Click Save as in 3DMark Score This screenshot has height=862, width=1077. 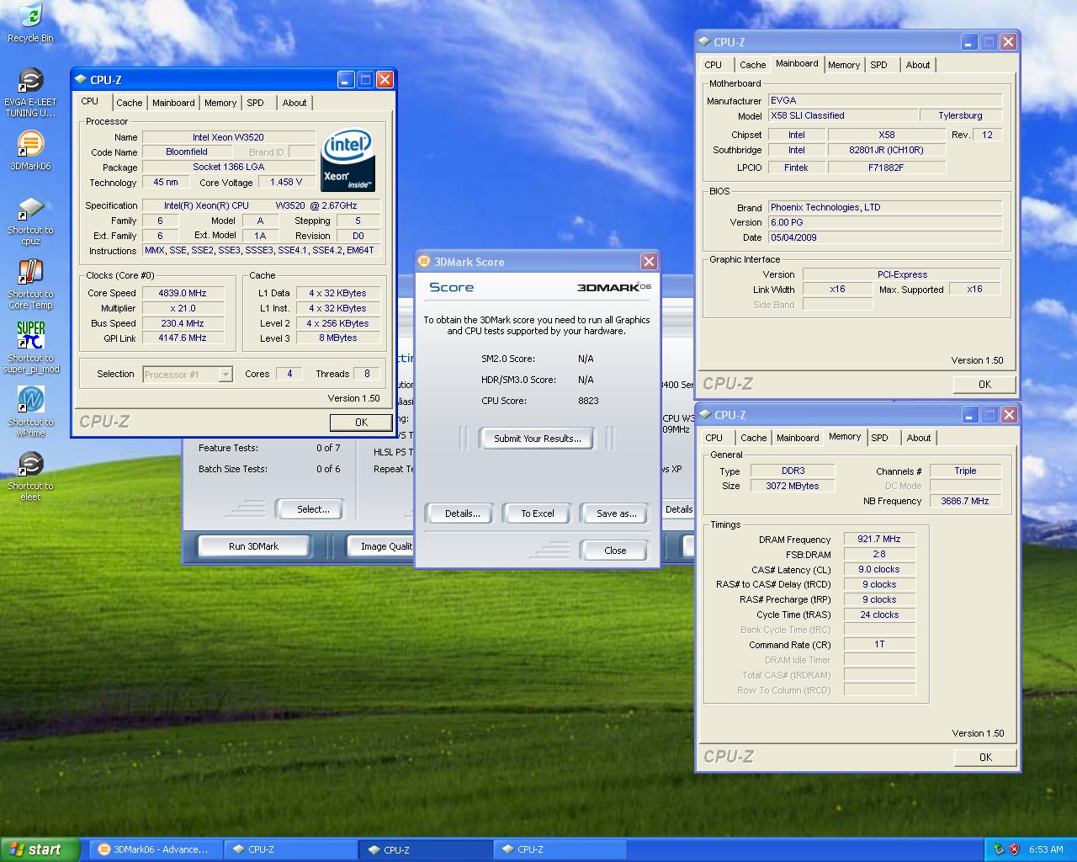tap(616, 513)
